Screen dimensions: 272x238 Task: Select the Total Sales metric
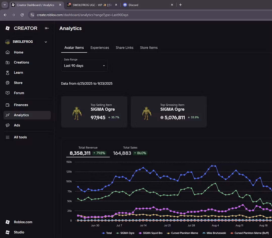pyautogui.click(x=130, y=151)
